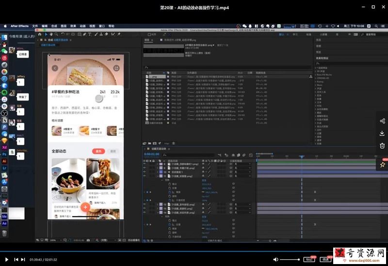The width and height of the screenshot is (388, 266).
Task: Open Photoshop from the Dock
Action: [x=4, y=154]
